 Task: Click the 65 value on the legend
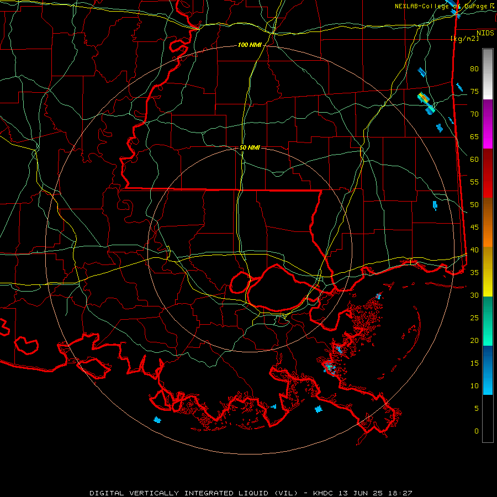coord(474,137)
